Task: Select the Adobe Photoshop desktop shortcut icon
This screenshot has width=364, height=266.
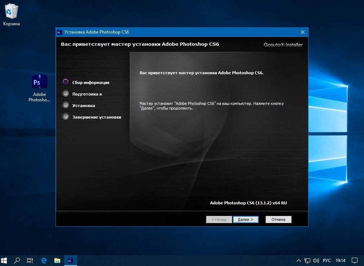Action: [x=39, y=88]
